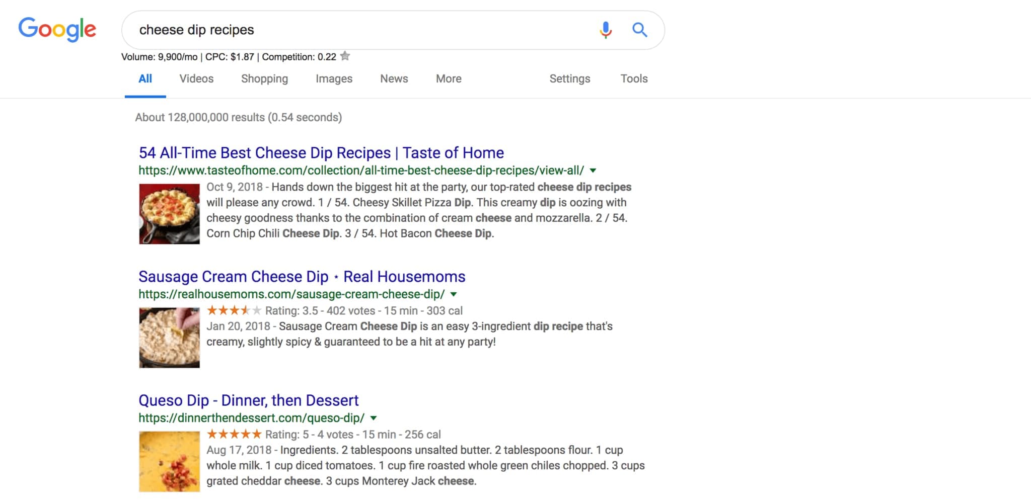
Task: Click the tasteofhome.com green URL
Action: (361, 171)
